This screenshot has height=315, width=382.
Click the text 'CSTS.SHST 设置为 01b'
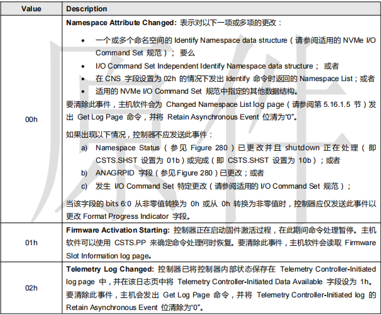pyautogui.click(x=138, y=160)
